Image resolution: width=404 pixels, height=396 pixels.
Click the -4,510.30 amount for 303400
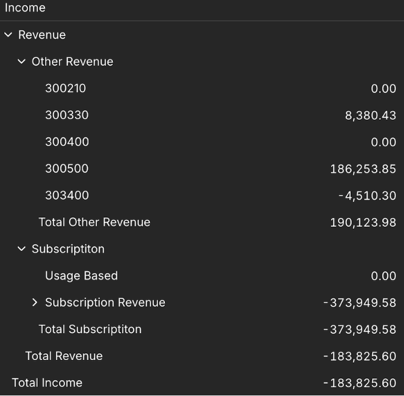coord(367,196)
